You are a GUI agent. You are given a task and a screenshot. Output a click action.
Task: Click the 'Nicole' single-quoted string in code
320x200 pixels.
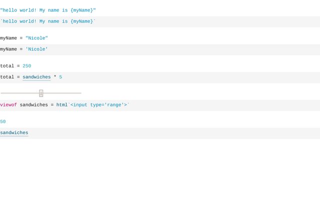tap(36, 49)
